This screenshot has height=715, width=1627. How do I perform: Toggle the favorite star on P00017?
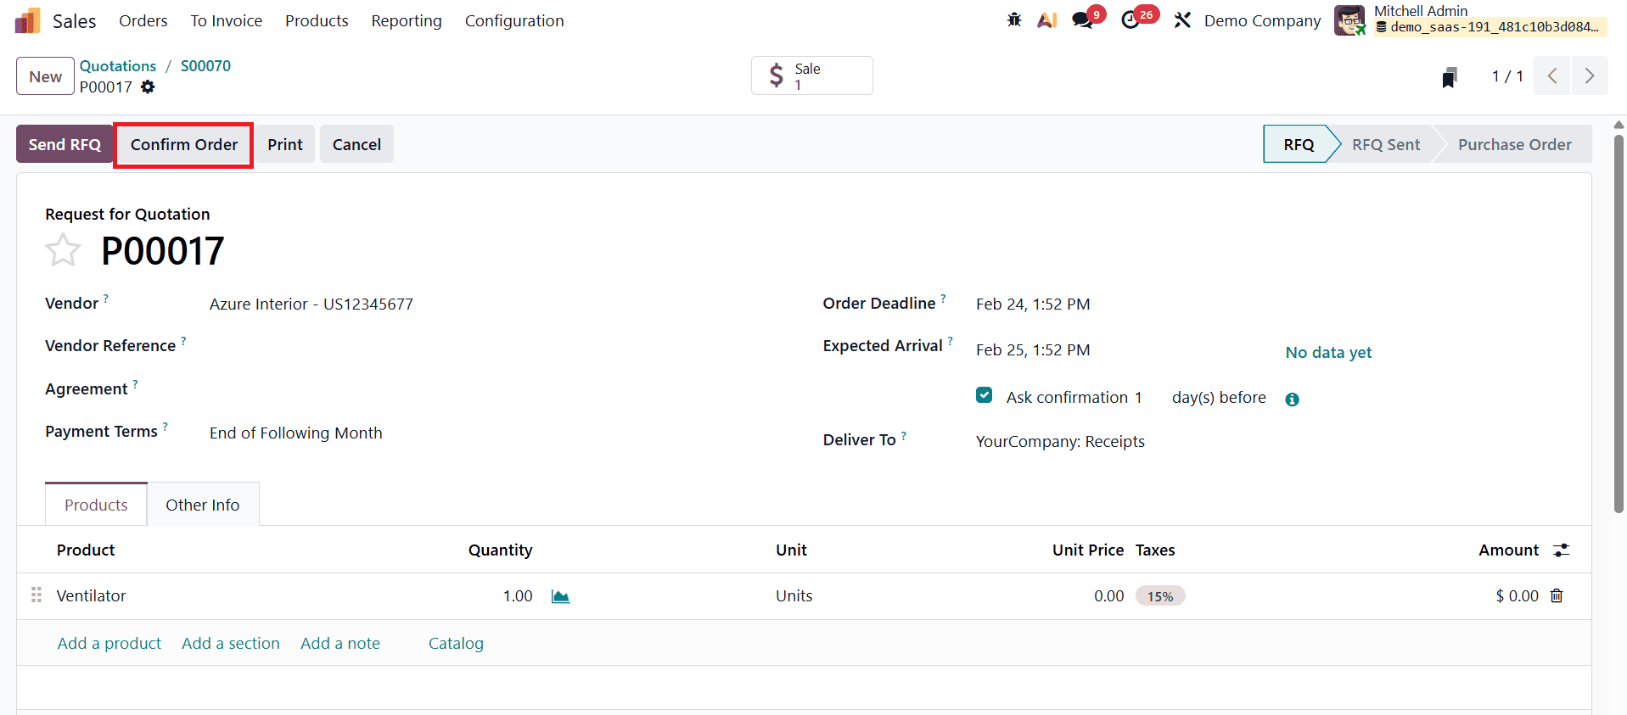pos(63,249)
